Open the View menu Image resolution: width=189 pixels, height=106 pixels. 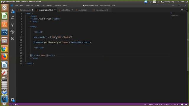point(37,6)
